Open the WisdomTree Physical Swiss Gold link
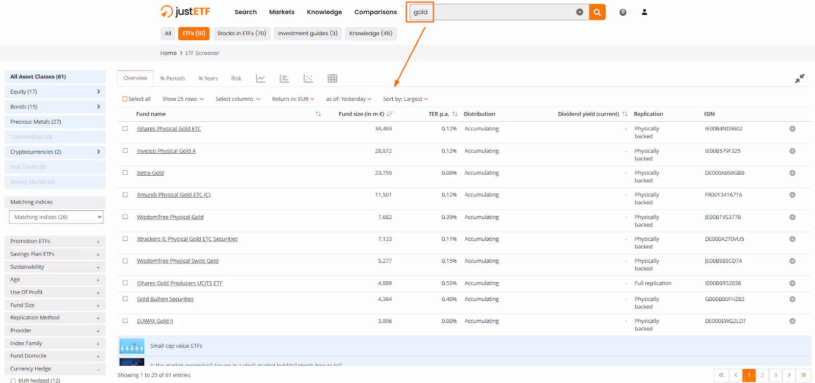815x383 pixels. pyautogui.click(x=177, y=261)
